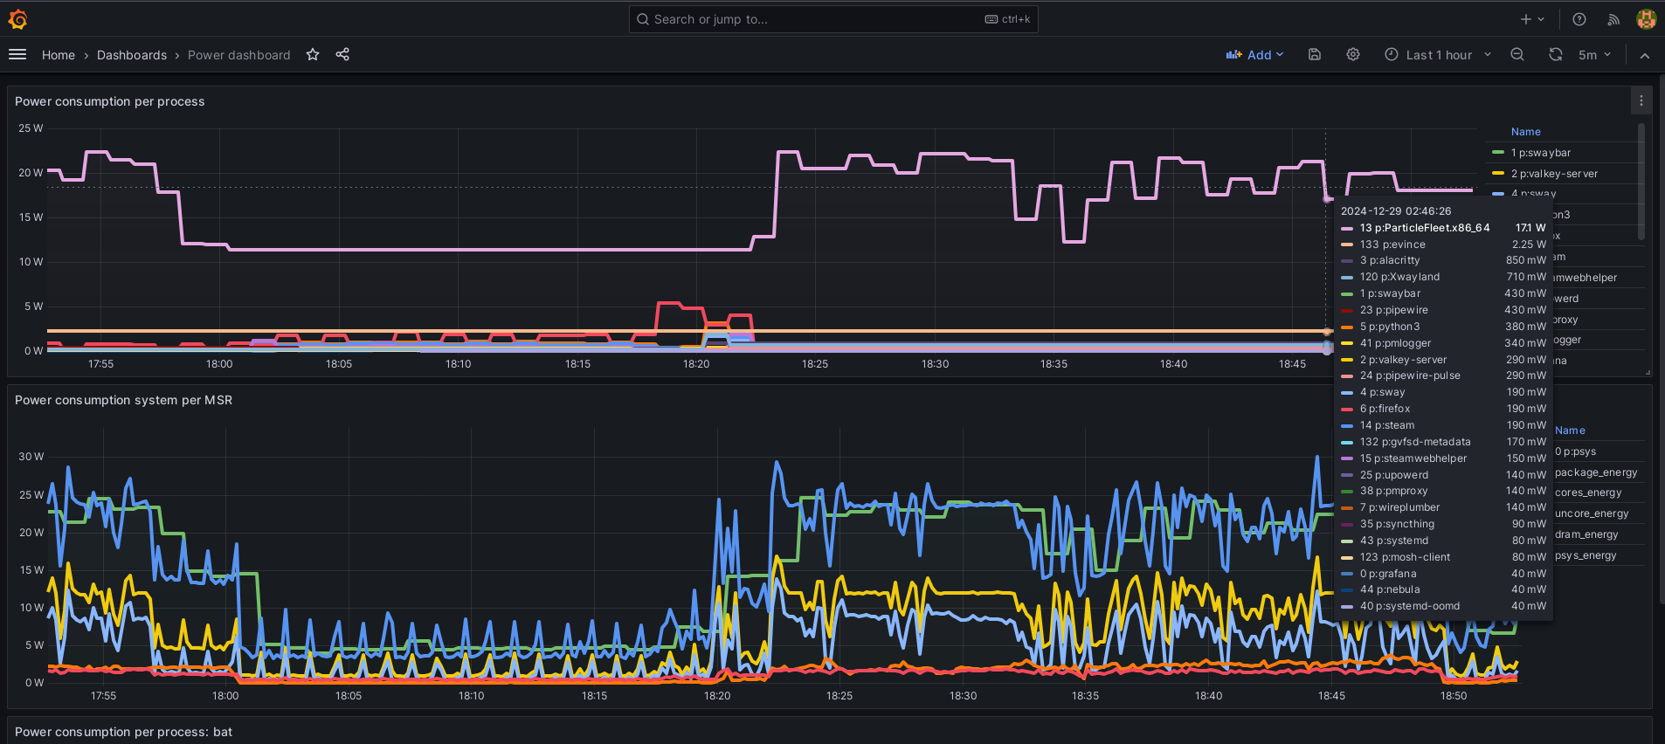Click the 14 p:steam tooltip row

1443,425
